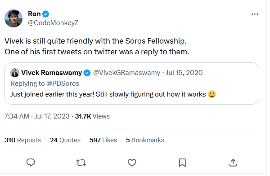The width and height of the screenshot is (270, 176).
Task: Click the 5 Bookmarks count
Action: tap(145, 140)
